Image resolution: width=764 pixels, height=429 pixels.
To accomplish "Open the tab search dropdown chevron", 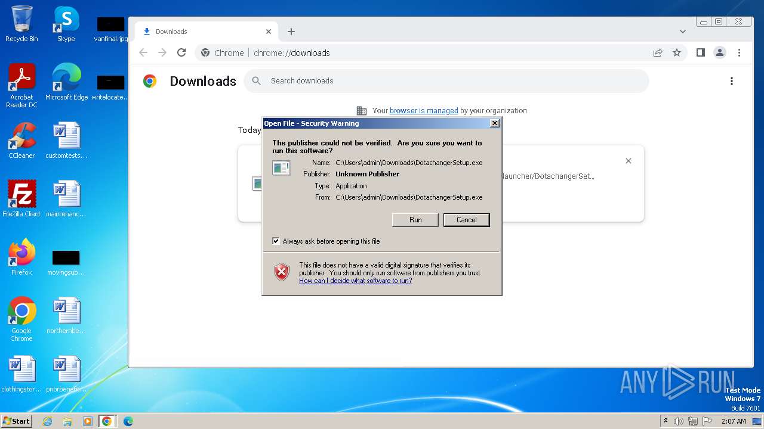I will pyautogui.click(x=683, y=32).
